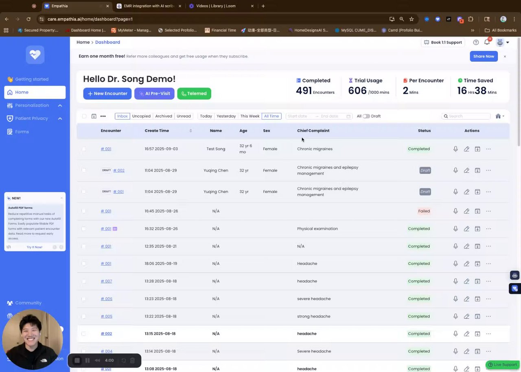Filter encounters by All Time
Image resolution: width=521 pixels, height=372 pixels.
(x=271, y=116)
